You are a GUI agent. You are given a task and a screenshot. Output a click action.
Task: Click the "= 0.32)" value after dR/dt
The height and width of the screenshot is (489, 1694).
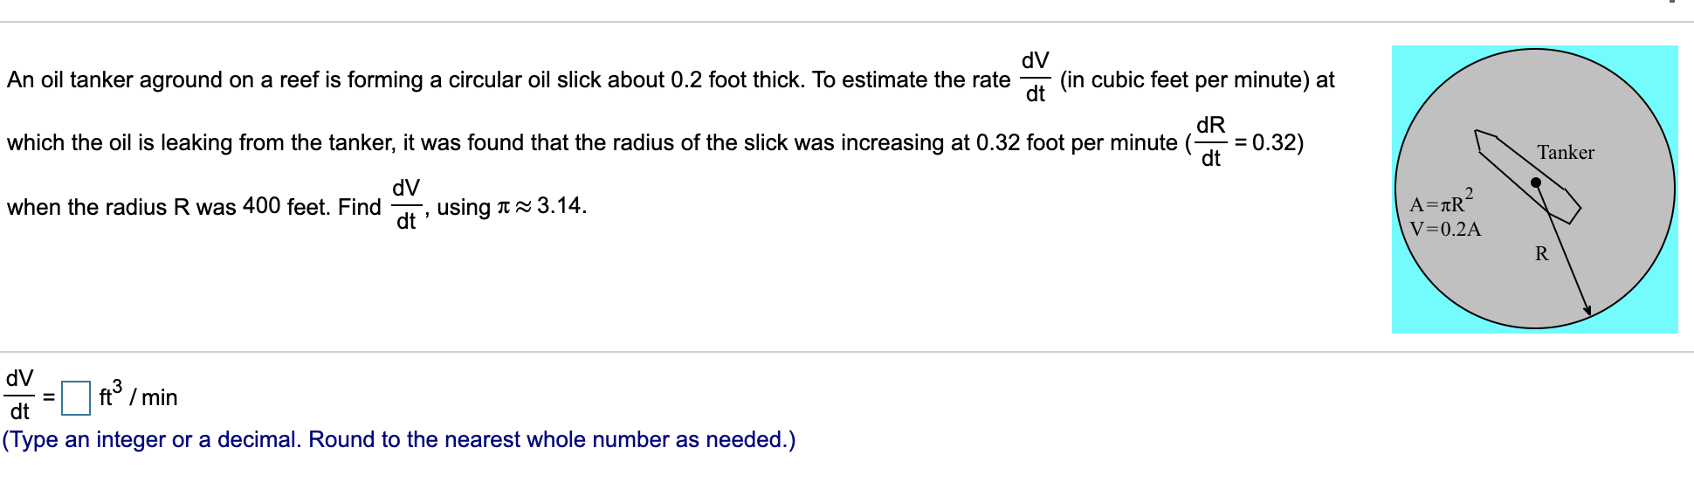tap(1269, 142)
